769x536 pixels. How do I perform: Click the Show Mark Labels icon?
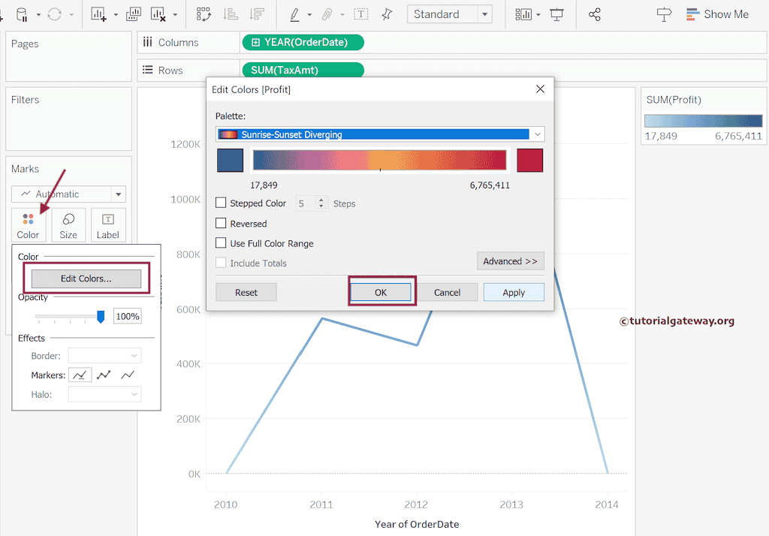click(x=361, y=15)
